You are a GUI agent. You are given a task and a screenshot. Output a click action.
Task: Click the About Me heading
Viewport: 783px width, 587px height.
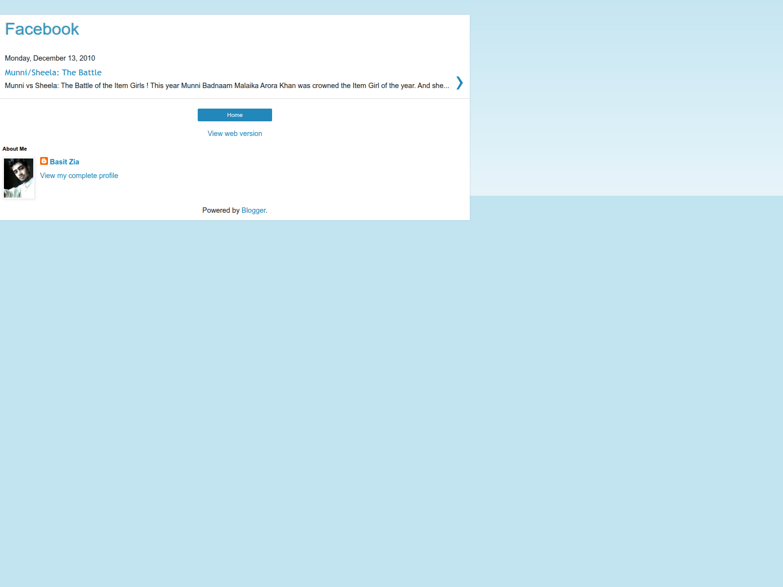(x=15, y=149)
